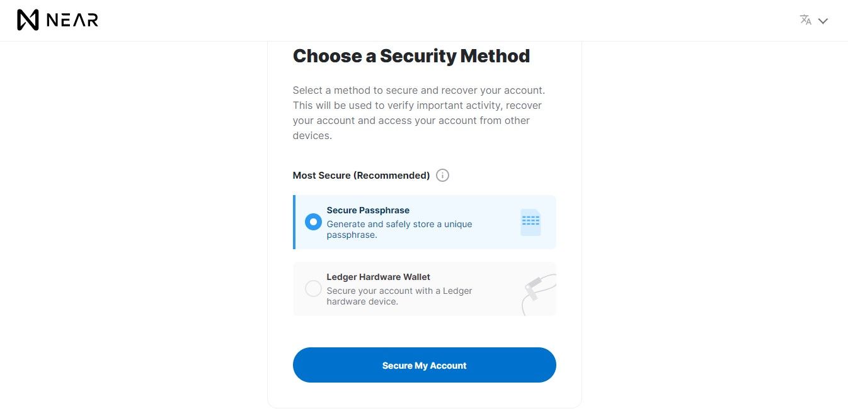
Task: Click the blue left edge of Passphrase card
Action: 294,222
